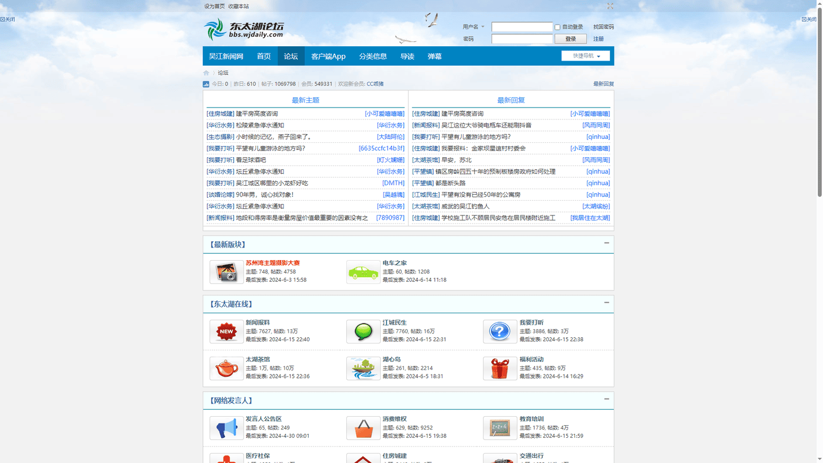Open 电车之家 green car icon
This screenshot has width=823, height=463.
coord(363,272)
